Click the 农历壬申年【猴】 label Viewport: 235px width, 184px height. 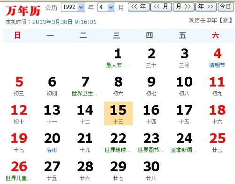210,20
